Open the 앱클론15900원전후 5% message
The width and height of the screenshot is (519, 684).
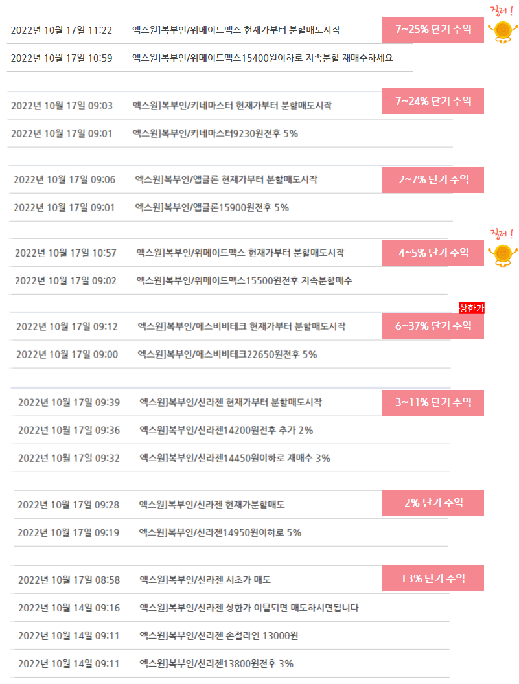click(231, 208)
